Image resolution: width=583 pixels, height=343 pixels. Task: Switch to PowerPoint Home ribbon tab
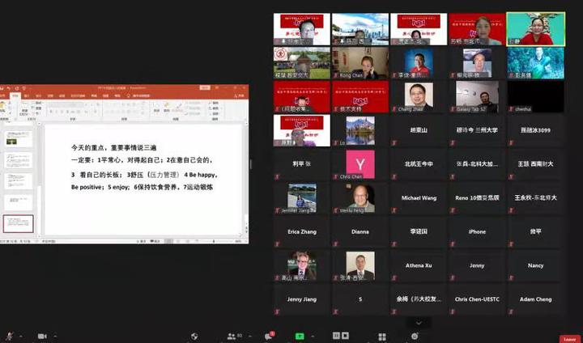14,96
